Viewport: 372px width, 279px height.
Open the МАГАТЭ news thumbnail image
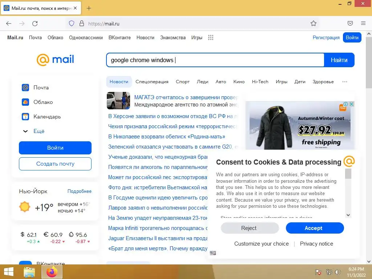click(118, 101)
